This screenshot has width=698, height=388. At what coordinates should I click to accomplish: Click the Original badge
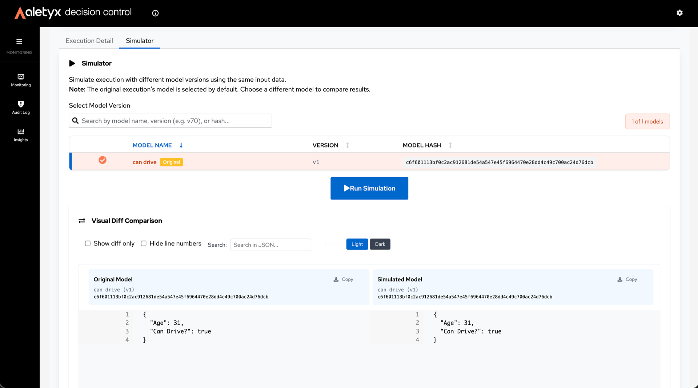pos(171,162)
